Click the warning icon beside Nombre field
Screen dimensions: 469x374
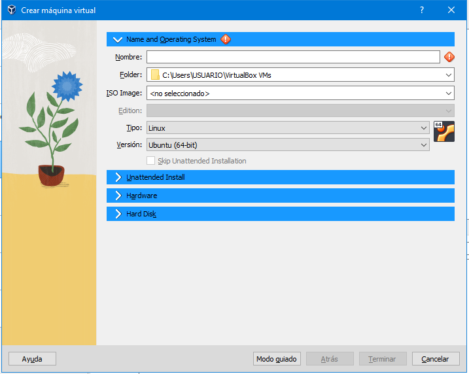449,57
